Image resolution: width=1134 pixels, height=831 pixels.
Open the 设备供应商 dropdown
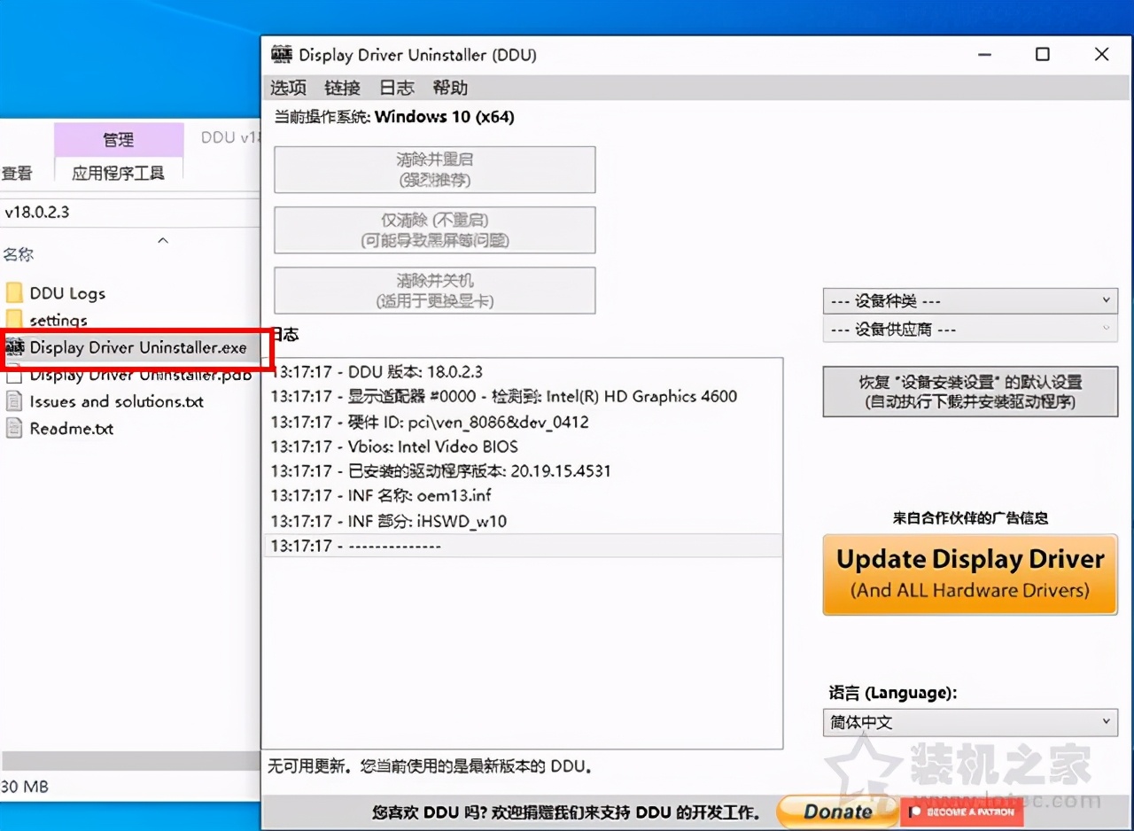(969, 329)
